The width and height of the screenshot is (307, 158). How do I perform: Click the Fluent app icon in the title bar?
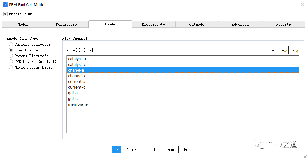[x=5, y=4]
